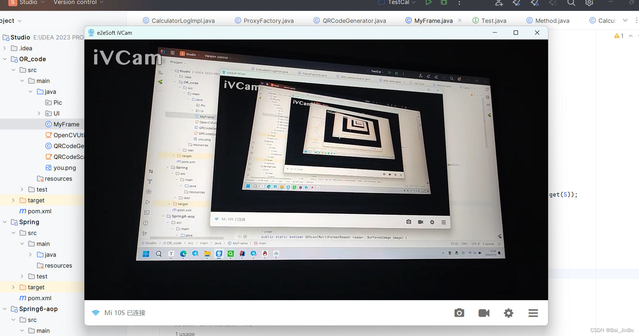Switch to the Test.java tab
639x336 pixels.
(x=489, y=21)
